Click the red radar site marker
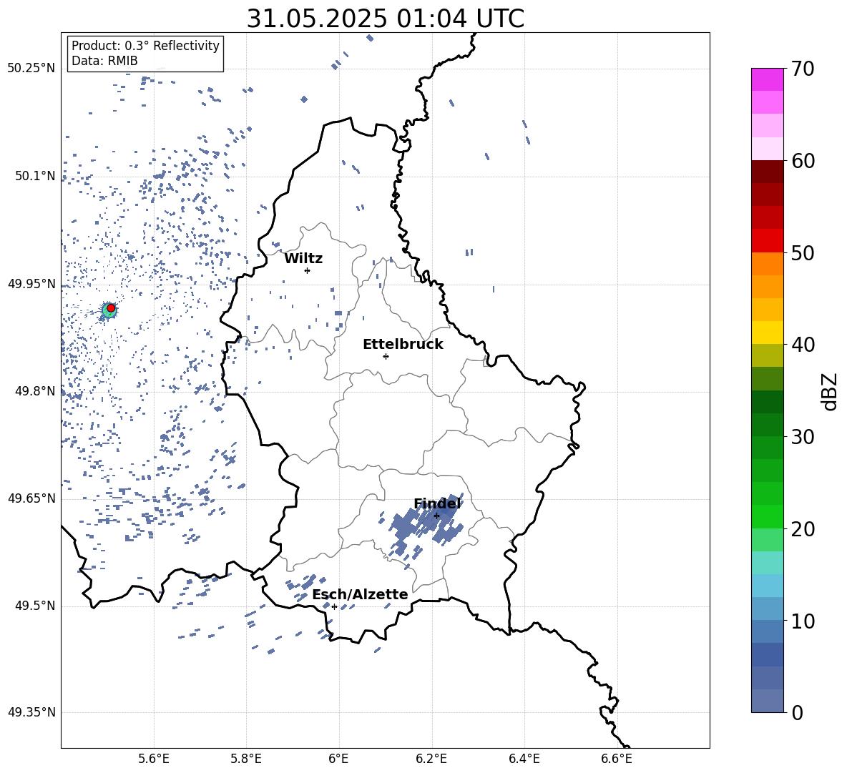 (111, 308)
